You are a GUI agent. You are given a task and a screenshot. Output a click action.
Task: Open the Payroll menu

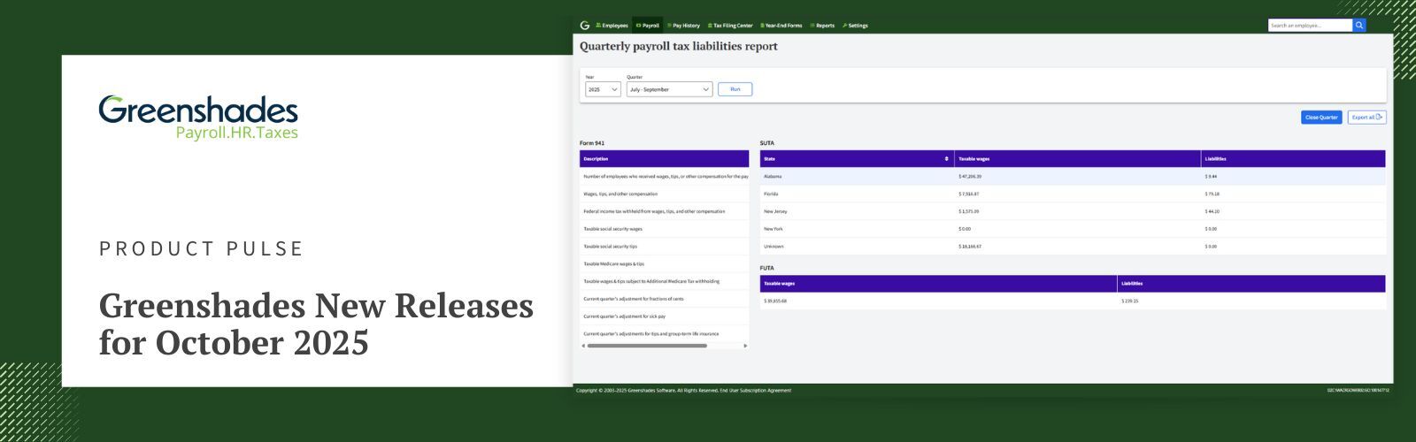tap(648, 26)
